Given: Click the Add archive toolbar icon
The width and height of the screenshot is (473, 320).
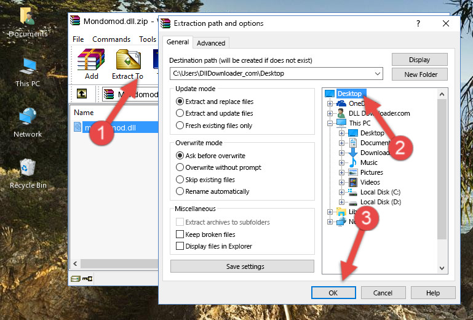Looking at the screenshot, I should click(91, 64).
